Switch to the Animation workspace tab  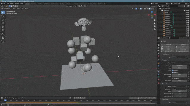[68, 4]
